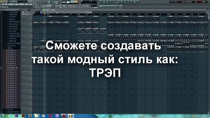Click the recorder pencil draw icon

click(196, 2)
